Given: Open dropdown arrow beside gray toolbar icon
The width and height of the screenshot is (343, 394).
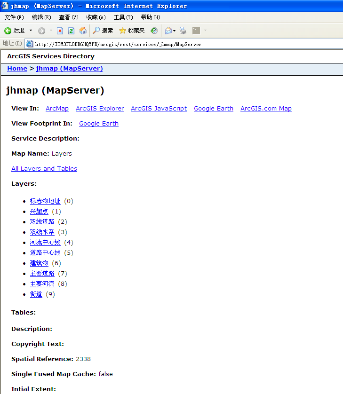Looking at the screenshot, I should pos(206,31).
